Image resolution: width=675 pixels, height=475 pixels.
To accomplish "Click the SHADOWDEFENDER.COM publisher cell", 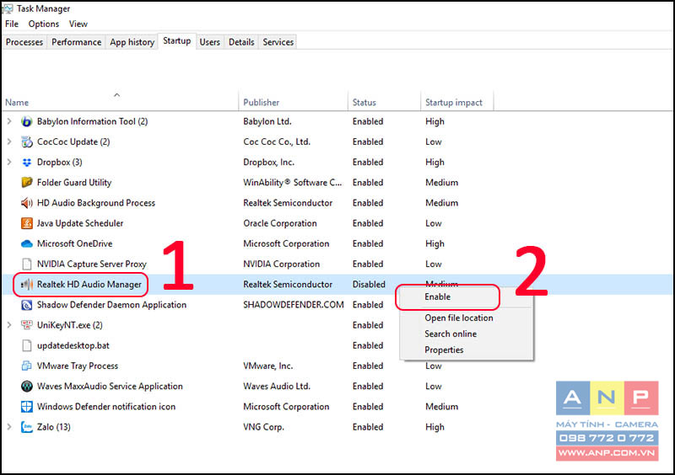I will [x=294, y=305].
